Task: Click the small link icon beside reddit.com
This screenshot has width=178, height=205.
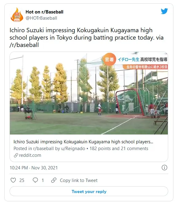Action: click(16, 155)
